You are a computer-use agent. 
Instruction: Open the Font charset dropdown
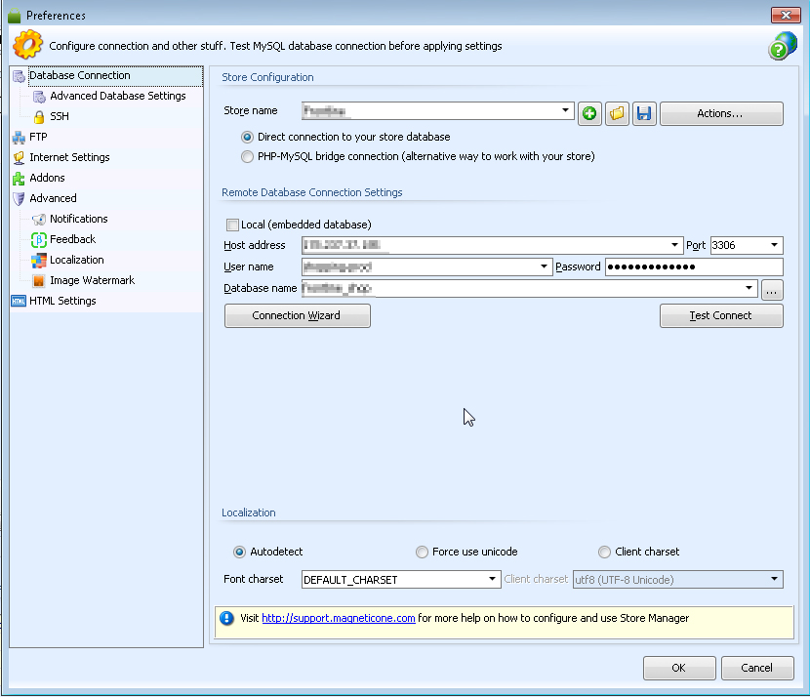[x=492, y=579]
